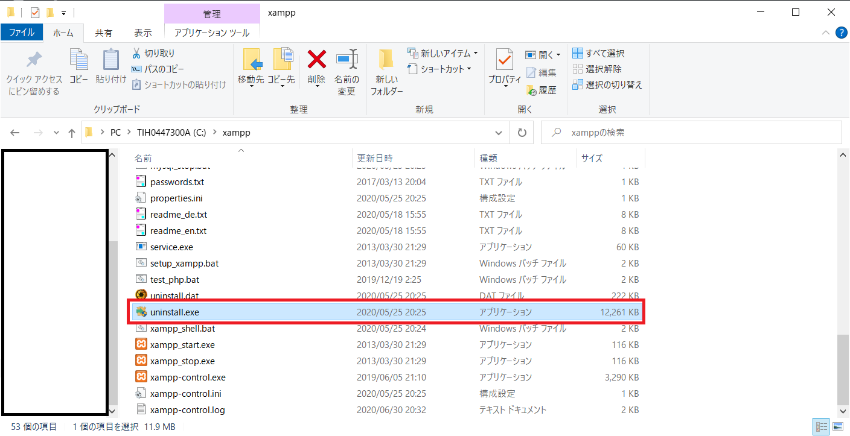Screen dimensions: 850x436
Task: Switch to Home (ホーム) tab
Action: [63, 33]
